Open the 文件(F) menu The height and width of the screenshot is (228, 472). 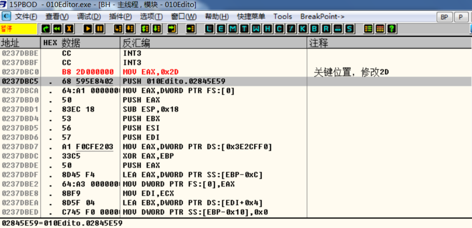[26, 17]
